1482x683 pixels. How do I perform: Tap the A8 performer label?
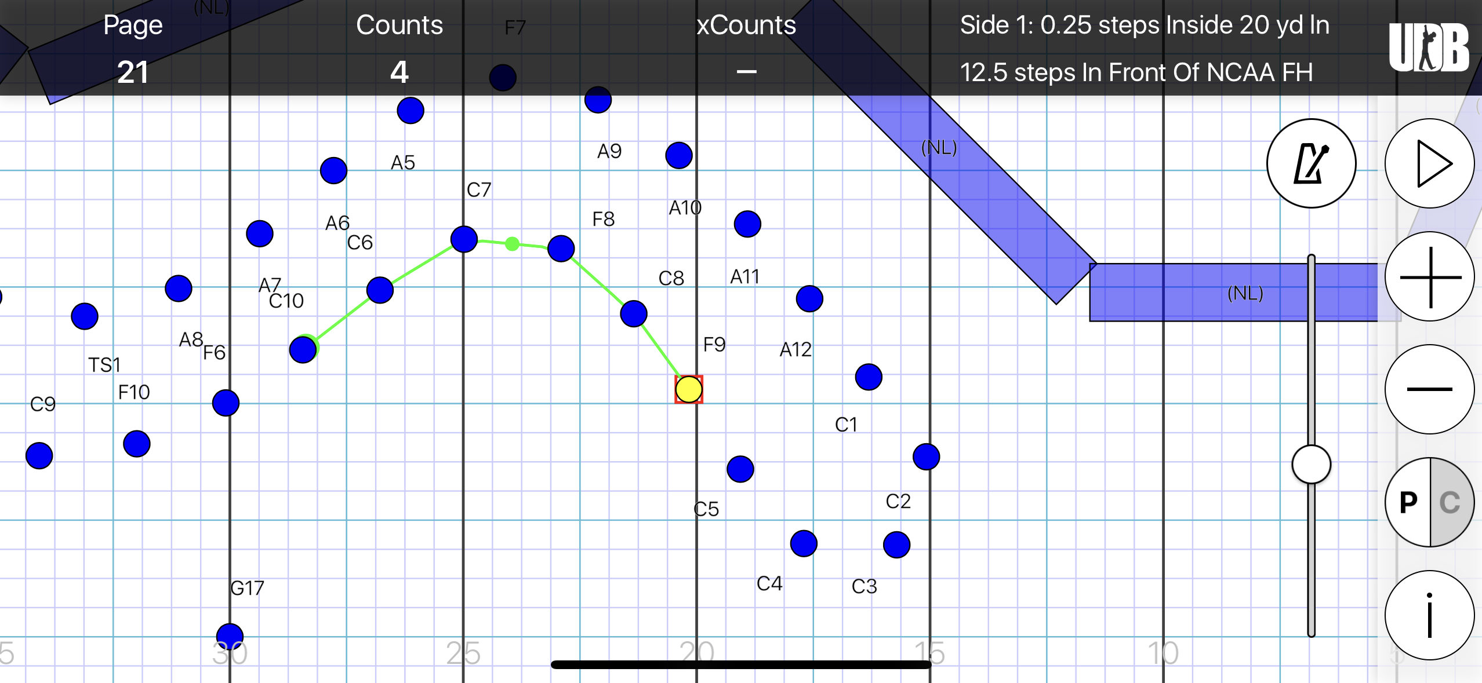point(191,339)
